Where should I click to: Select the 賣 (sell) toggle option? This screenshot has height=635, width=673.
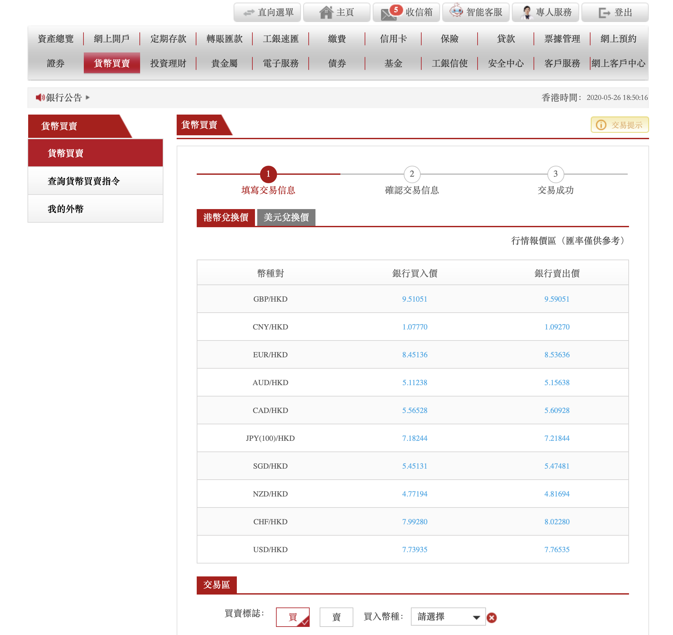336,617
